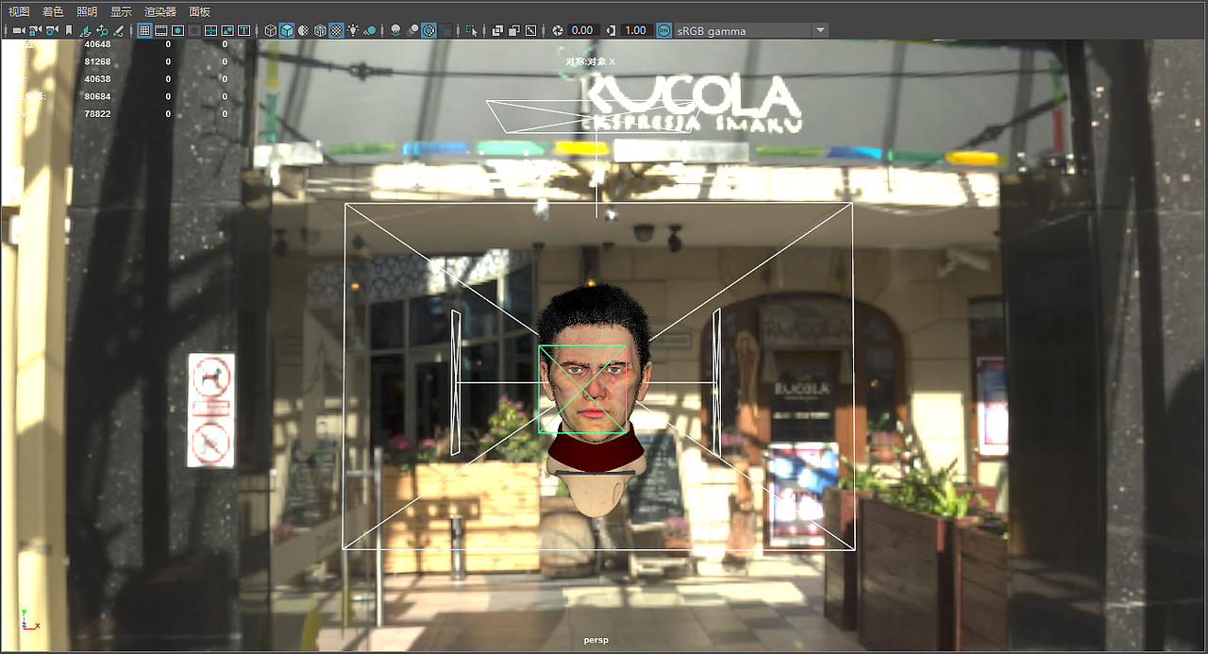The width and height of the screenshot is (1208, 654).
Task: Open the 着色 (Shading) menu
Action: click(x=53, y=11)
